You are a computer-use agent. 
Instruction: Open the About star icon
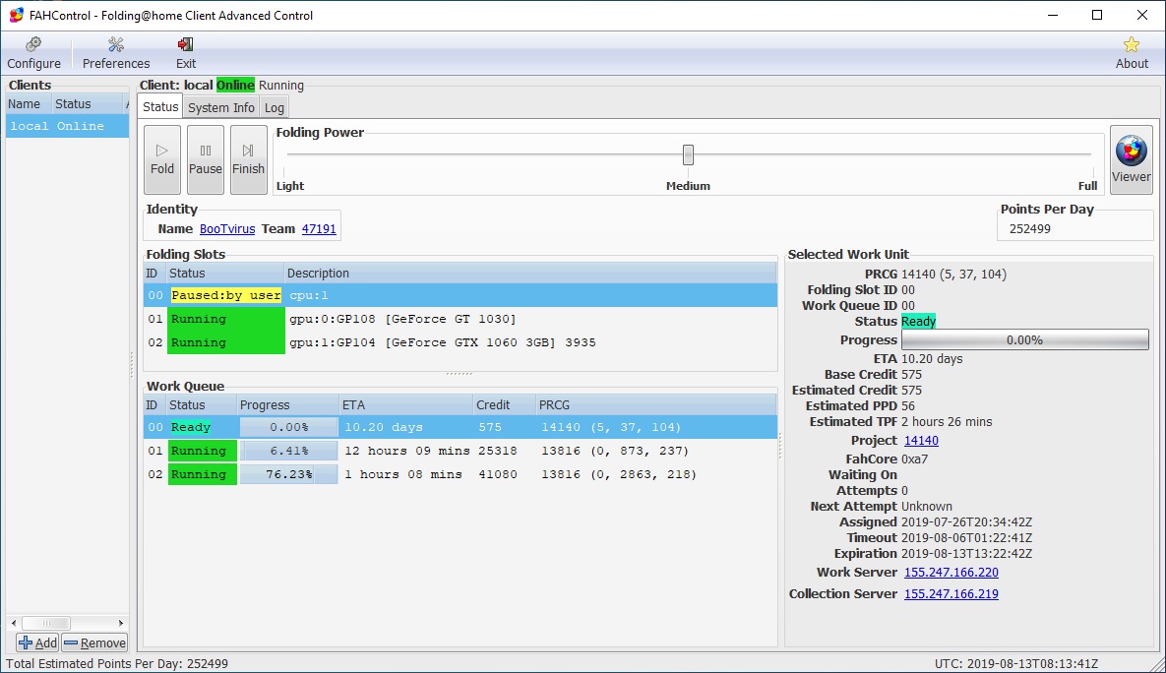coord(1131,53)
